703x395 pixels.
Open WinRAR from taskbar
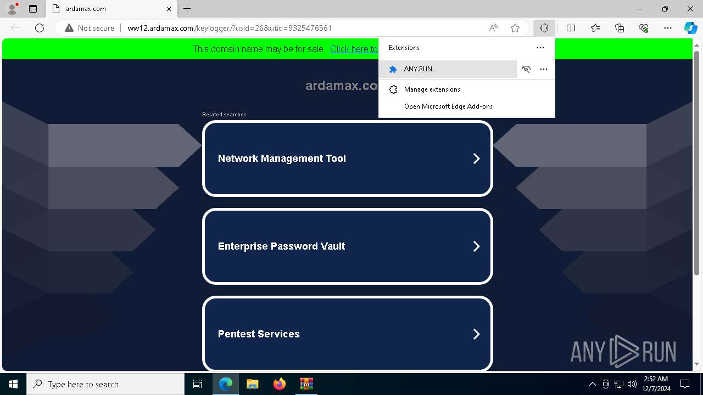306,384
